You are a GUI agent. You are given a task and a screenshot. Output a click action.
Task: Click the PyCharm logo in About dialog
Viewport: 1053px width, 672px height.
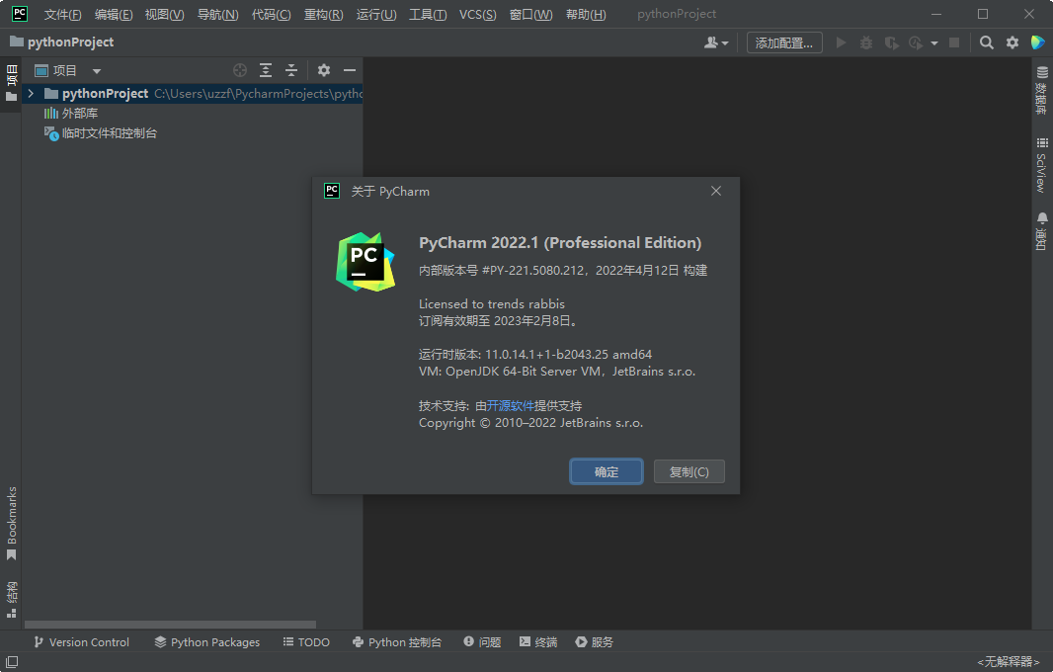click(365, 262)
